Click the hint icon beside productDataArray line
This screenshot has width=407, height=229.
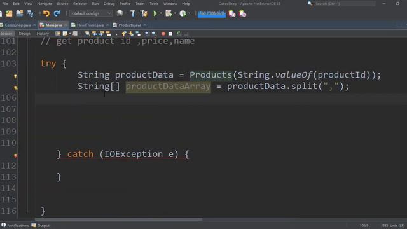(15, 88)
